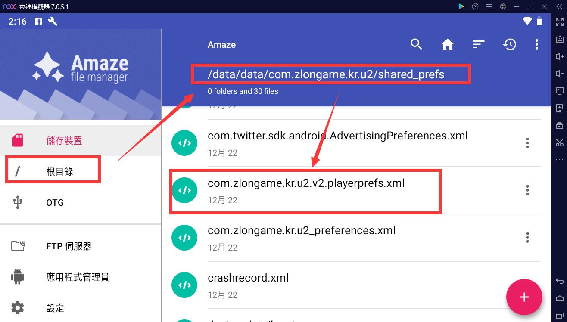
Task: Click Android recent apps button in Nox sidebar
Action: point(559,316)
